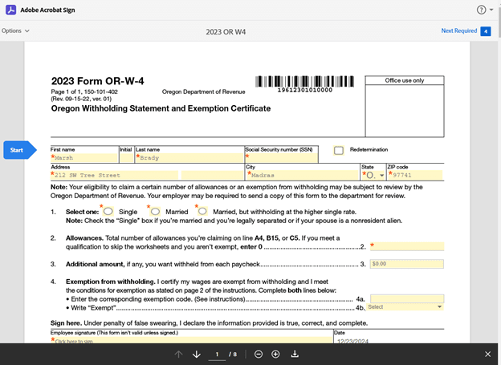Download the document
Screen dimensions: 501x365
pyautogui.click(x=295, y=354)
